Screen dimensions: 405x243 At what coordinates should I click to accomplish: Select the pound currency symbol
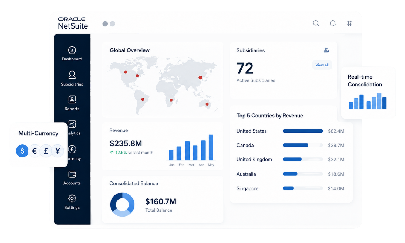[46, 151]
